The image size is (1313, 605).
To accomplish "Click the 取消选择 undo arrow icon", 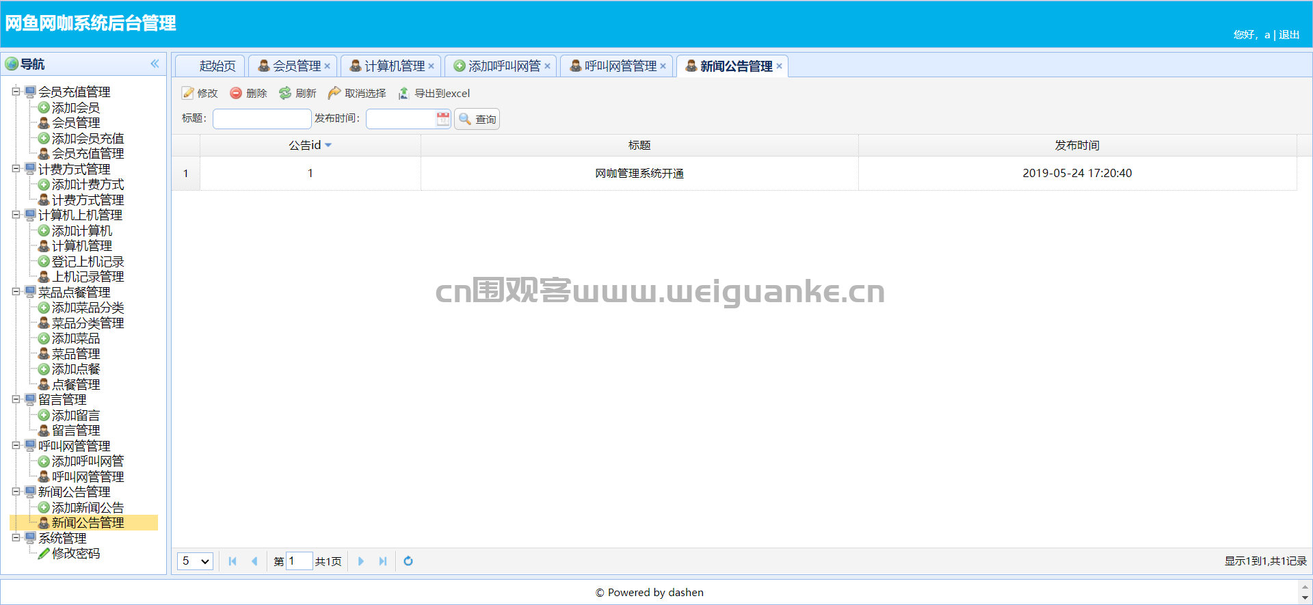I will 334,93.
